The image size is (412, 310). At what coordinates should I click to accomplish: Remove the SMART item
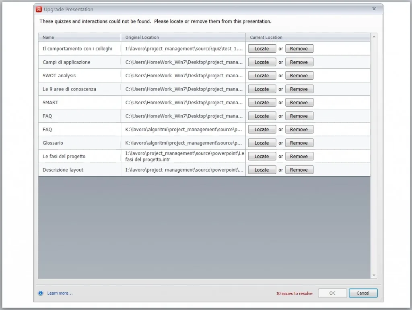click(299, 103)
